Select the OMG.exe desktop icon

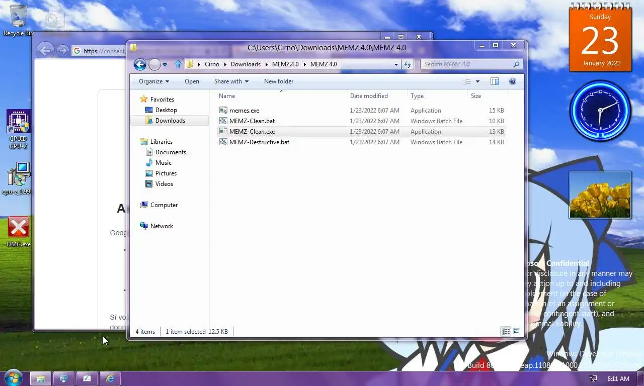click(18, 232)
